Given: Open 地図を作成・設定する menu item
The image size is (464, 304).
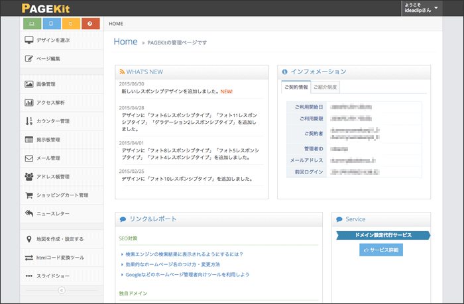Looking at the screenshot, I should coord(62,239).
